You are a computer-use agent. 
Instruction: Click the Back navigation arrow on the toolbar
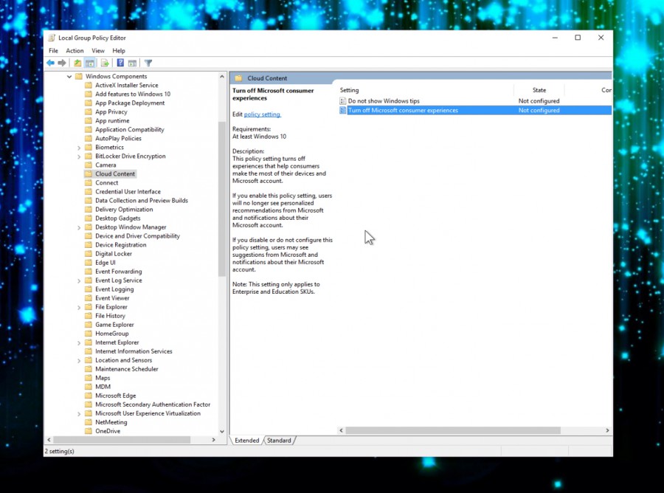tap(50, 63)
